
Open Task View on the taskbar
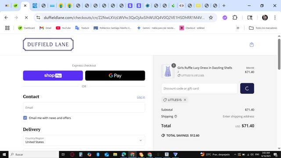coord(63,154)
